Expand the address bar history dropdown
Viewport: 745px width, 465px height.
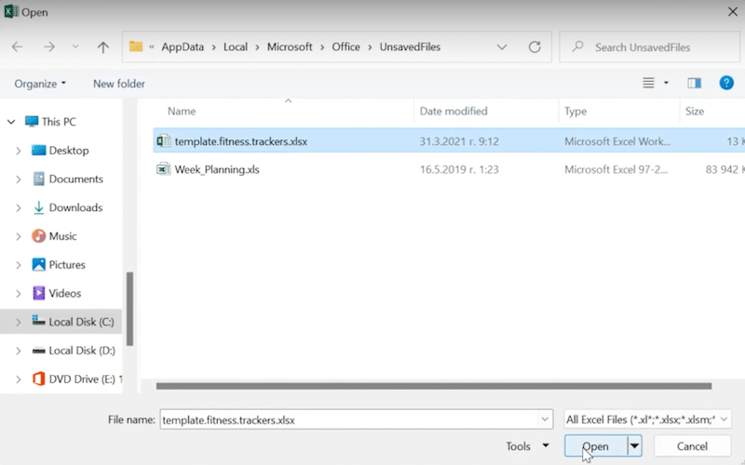pos(502,47)
